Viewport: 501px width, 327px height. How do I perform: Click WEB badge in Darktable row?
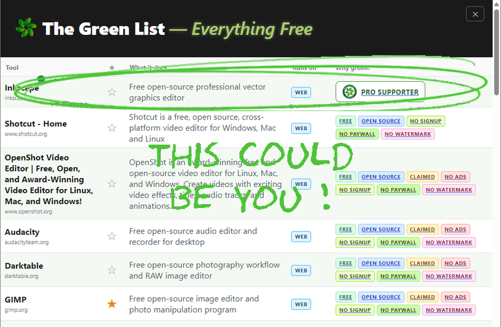coord(301,270)
